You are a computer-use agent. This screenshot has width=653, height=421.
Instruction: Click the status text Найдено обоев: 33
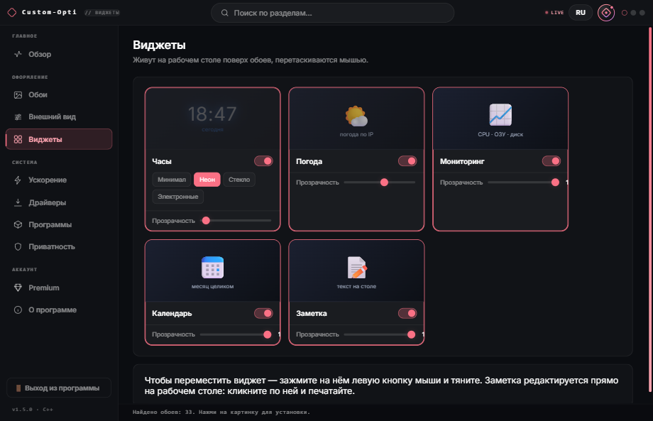click(165, 412)
